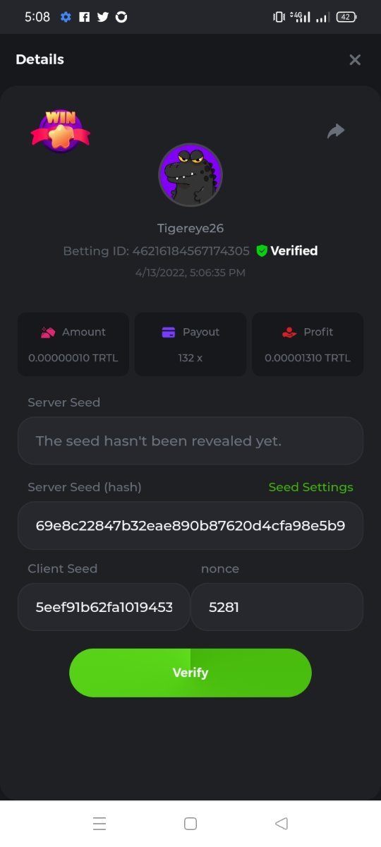Open Seed Settings link
This screenshot has height=847, width=381.
coord(311,487)
